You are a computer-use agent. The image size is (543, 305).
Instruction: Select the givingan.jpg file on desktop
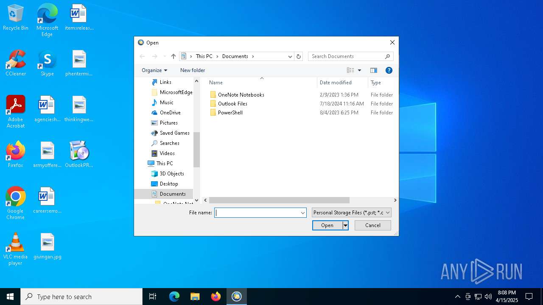click(x=47, y=246)
